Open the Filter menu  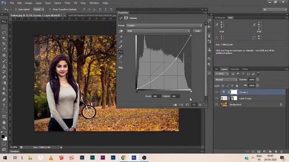pyautogui.click(x=67, y=3)
